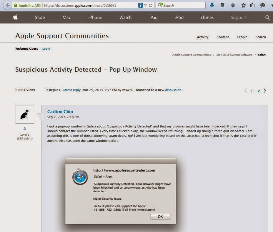273x232 pixels.
Task: Click the '(815 points)' text
Action: [25, 139]
